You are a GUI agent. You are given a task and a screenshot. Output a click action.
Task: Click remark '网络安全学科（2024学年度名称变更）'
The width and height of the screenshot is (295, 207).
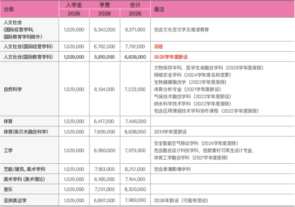192,75
